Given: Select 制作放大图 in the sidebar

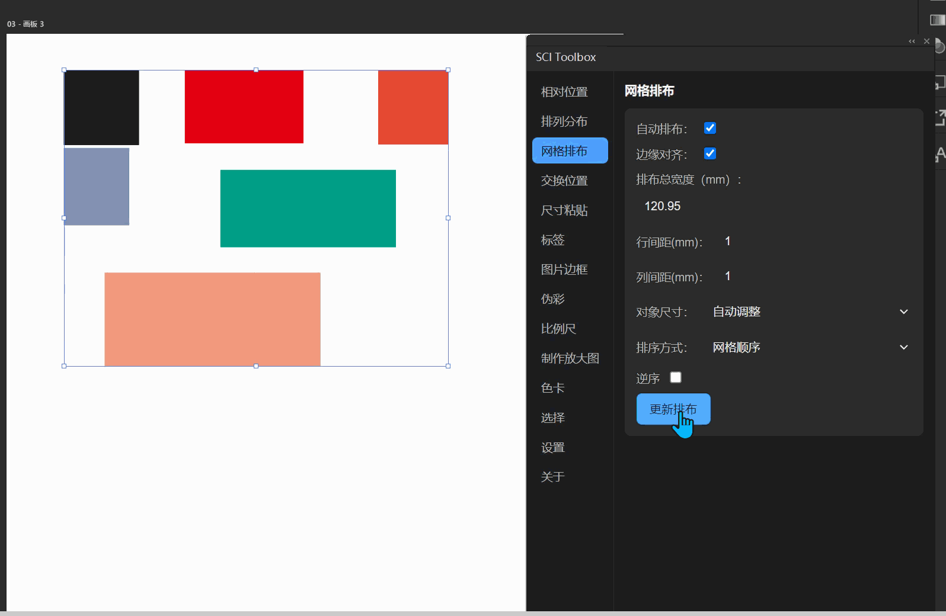Looking at the screenshot, I should pyautogui.click(x=570, y=358).
